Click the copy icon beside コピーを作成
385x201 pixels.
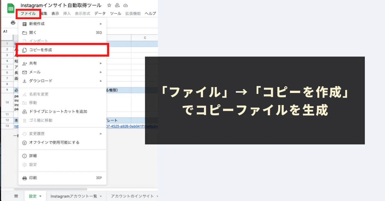click(x=24, y=50)
